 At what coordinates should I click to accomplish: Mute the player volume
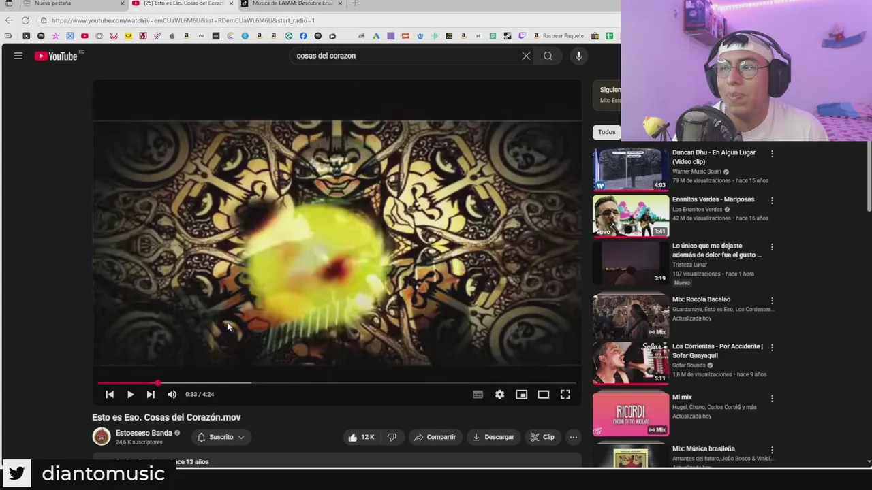[x=172, y=394]
